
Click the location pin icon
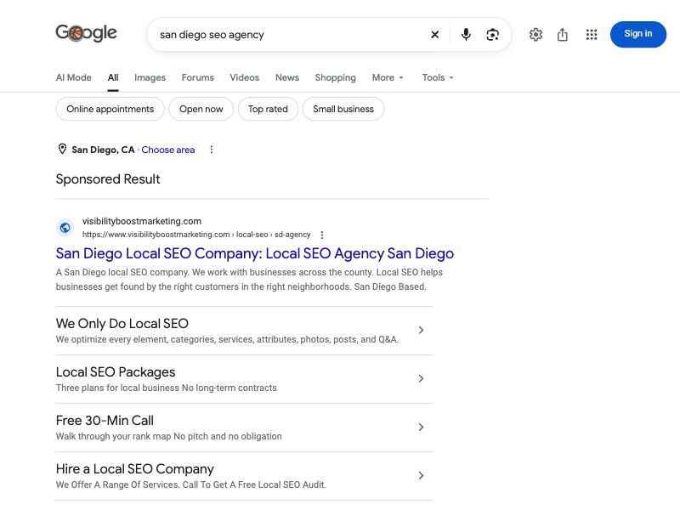tap(62, 150)
